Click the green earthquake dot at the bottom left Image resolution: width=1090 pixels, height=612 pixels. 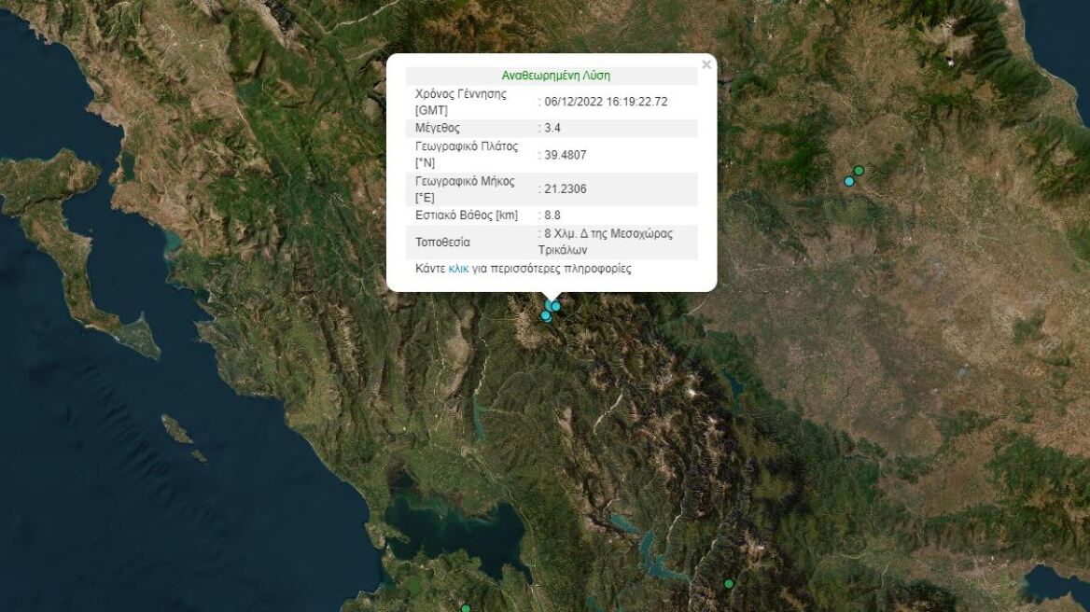[466, 607]
